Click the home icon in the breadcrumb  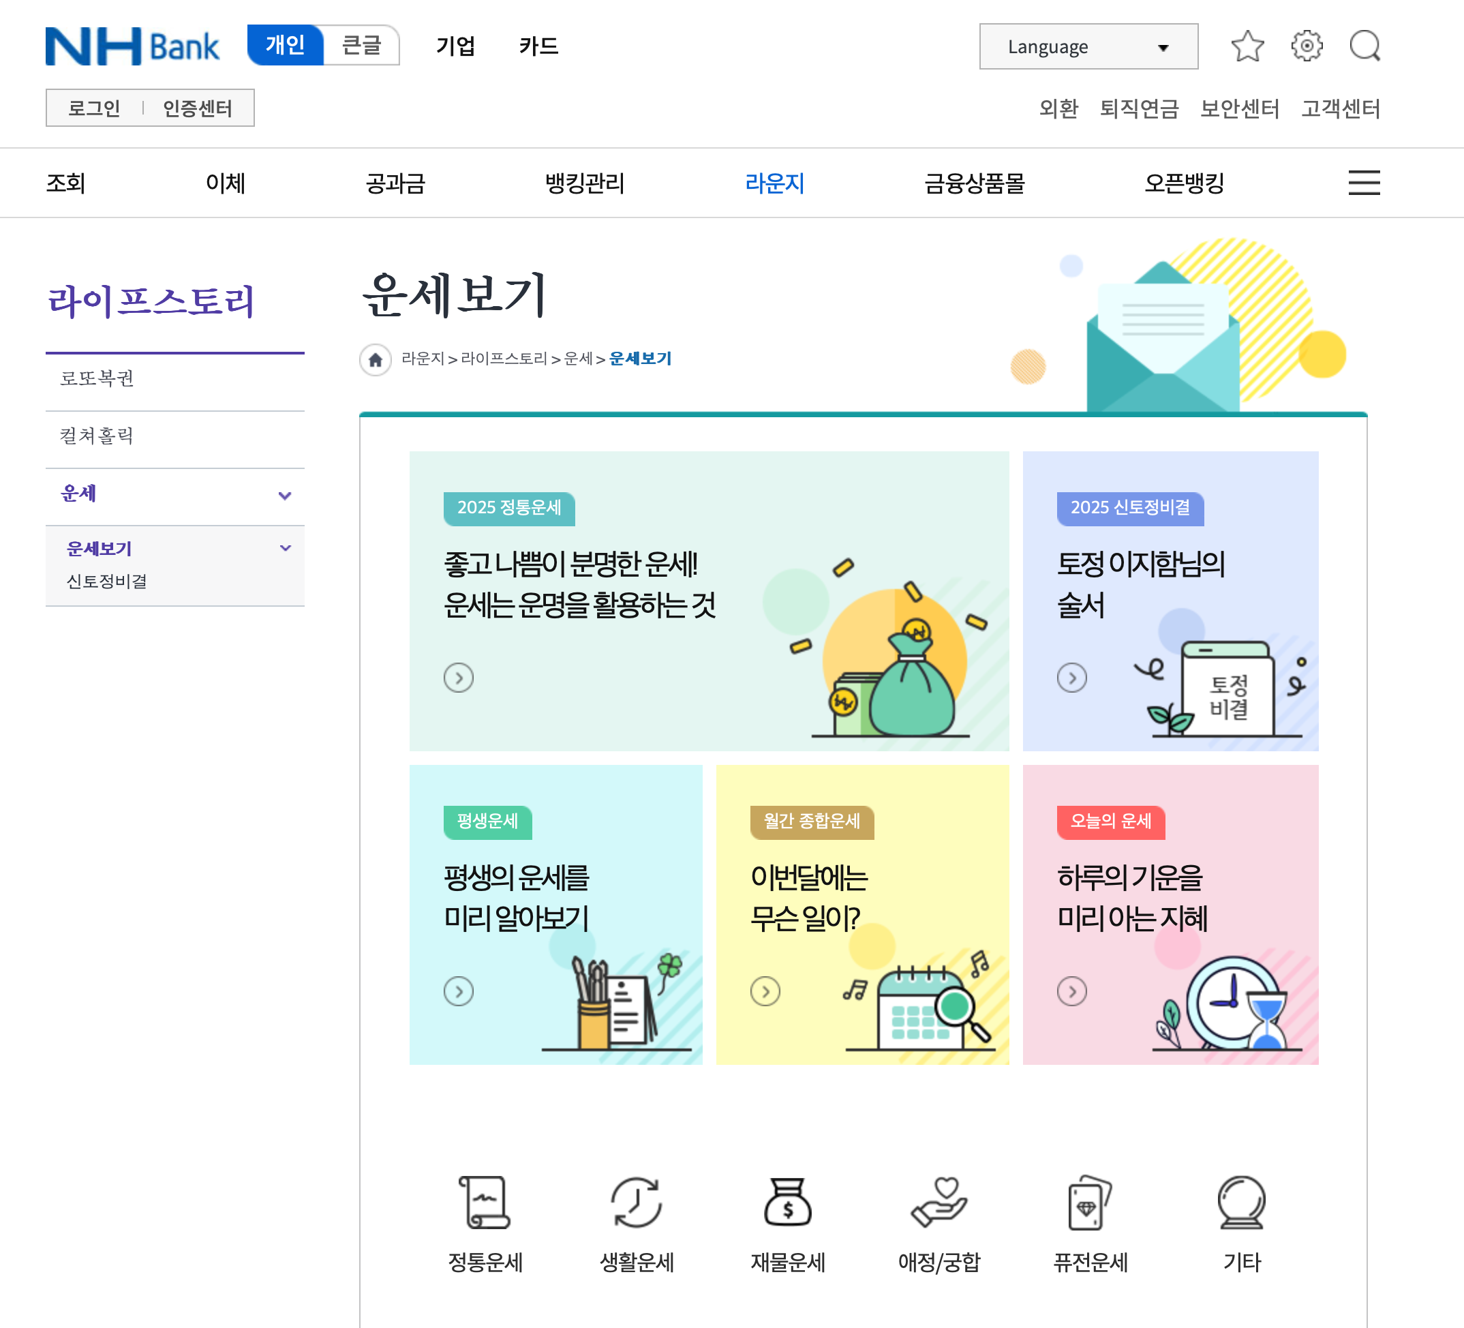pyautogui.click(x=376, y=359)
